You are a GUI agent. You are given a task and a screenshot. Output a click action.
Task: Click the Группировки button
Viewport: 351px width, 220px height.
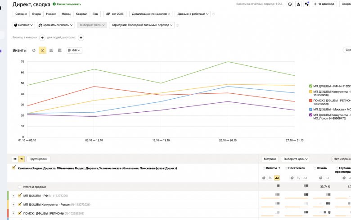point(38,159)
